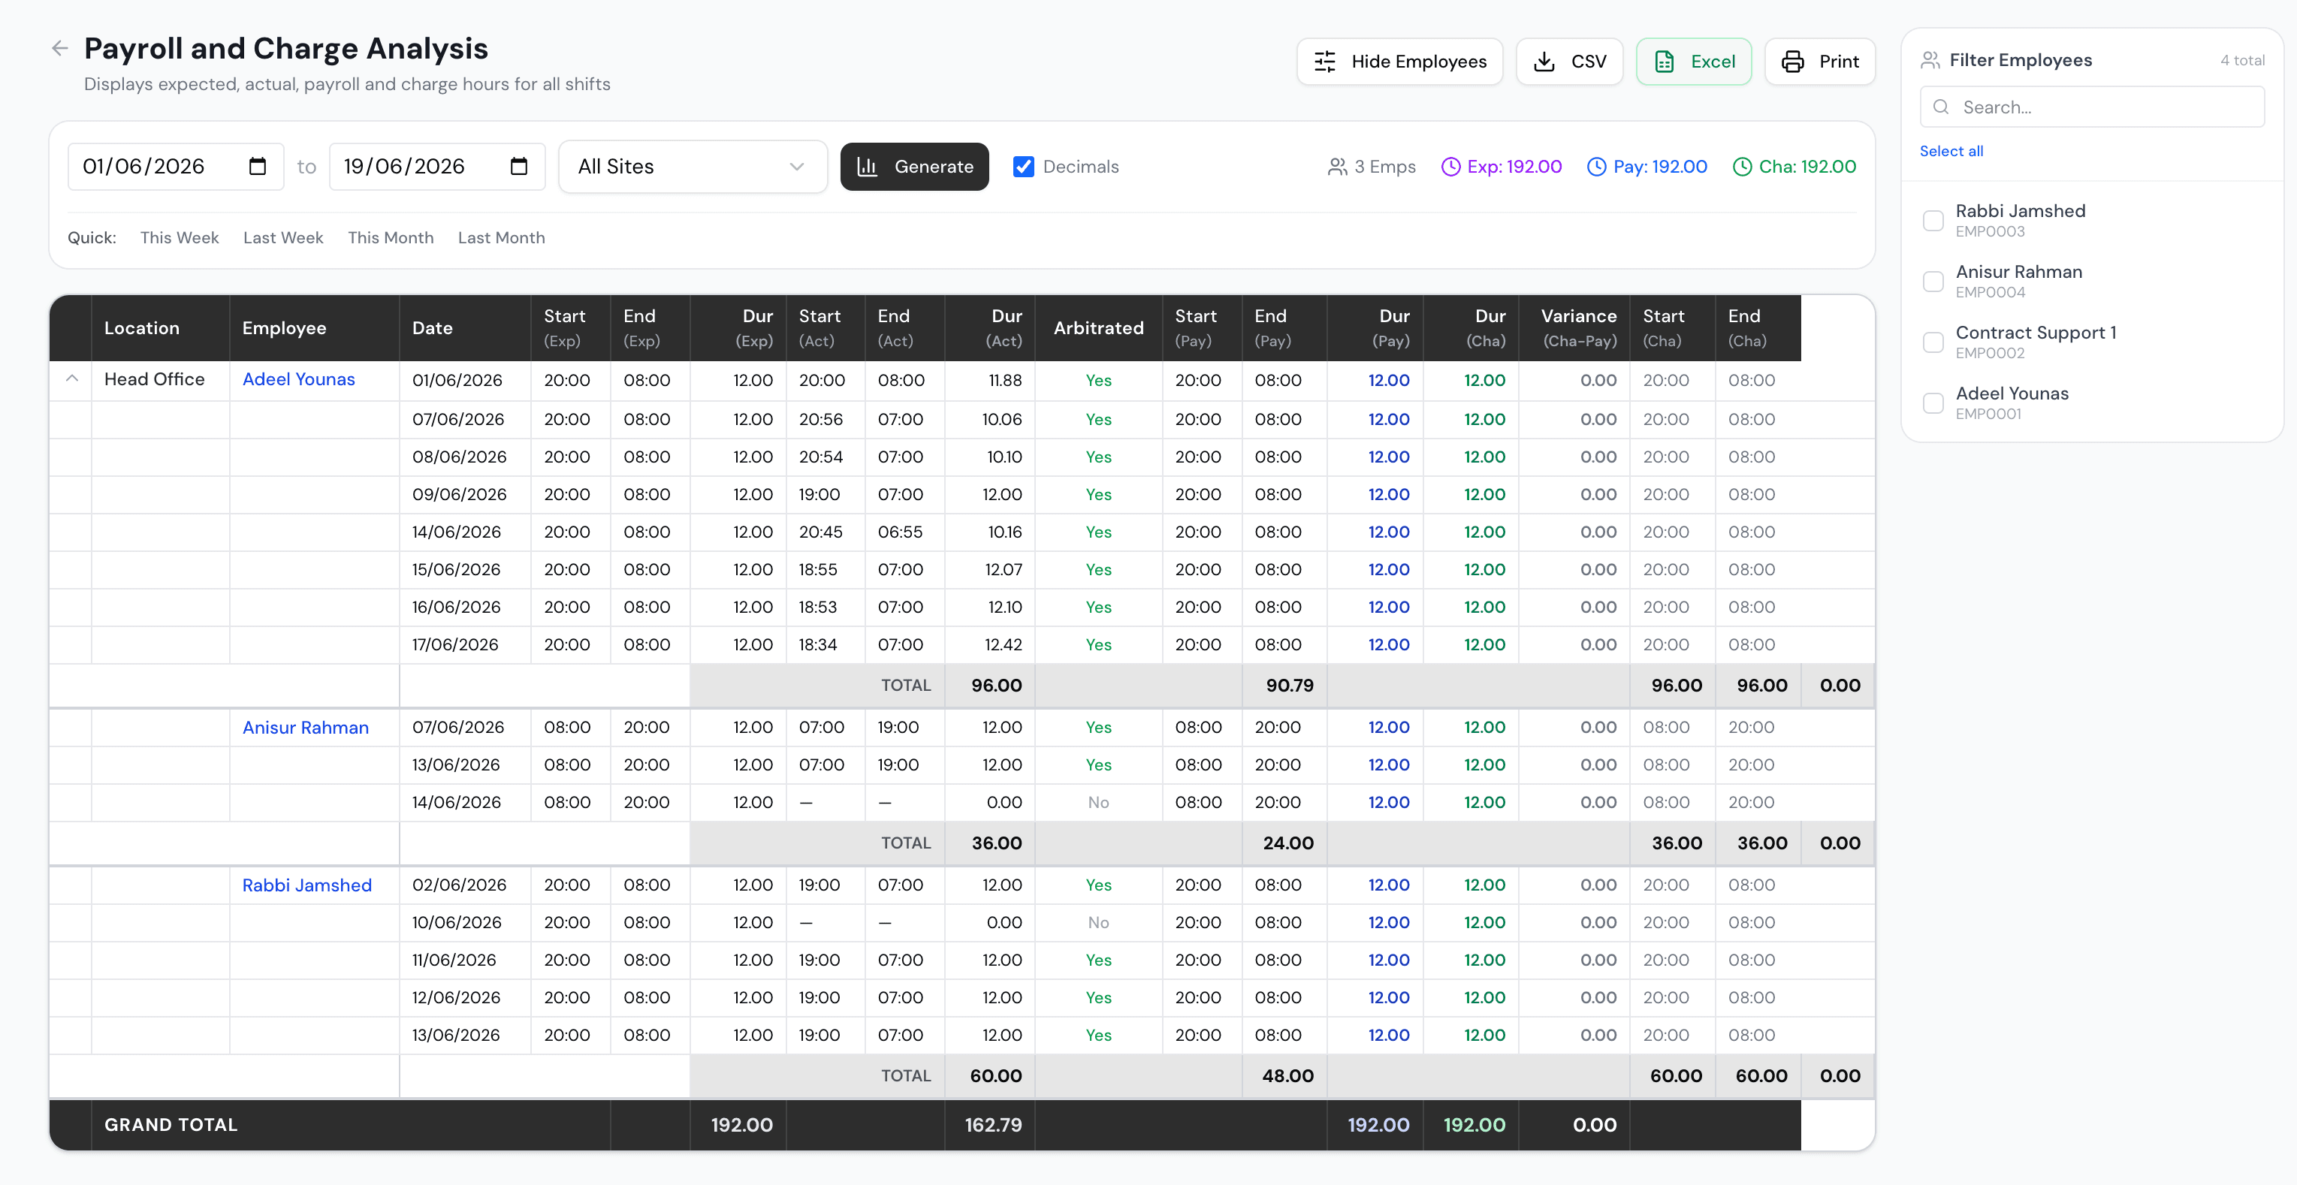The width and height of the screenshot is (2297, 1185).
Task: Click the GRAND TOTAL label
Action: [171, 1125]
